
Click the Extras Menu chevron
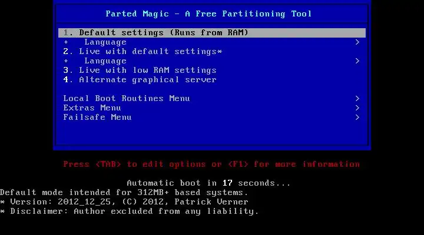tap(357, 108)
